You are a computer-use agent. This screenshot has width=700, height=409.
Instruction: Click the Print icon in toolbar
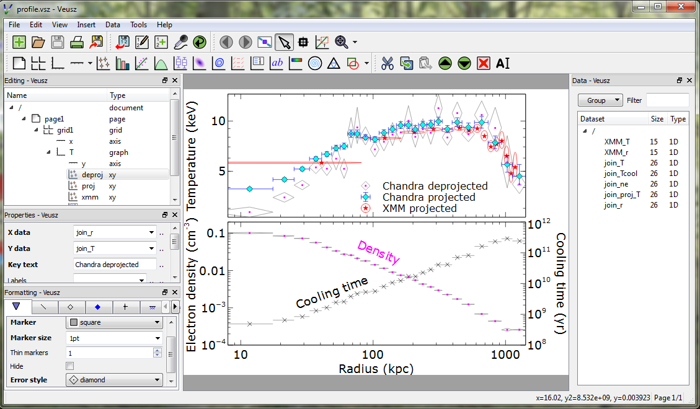pyautogui.click(x=77, y=42)
